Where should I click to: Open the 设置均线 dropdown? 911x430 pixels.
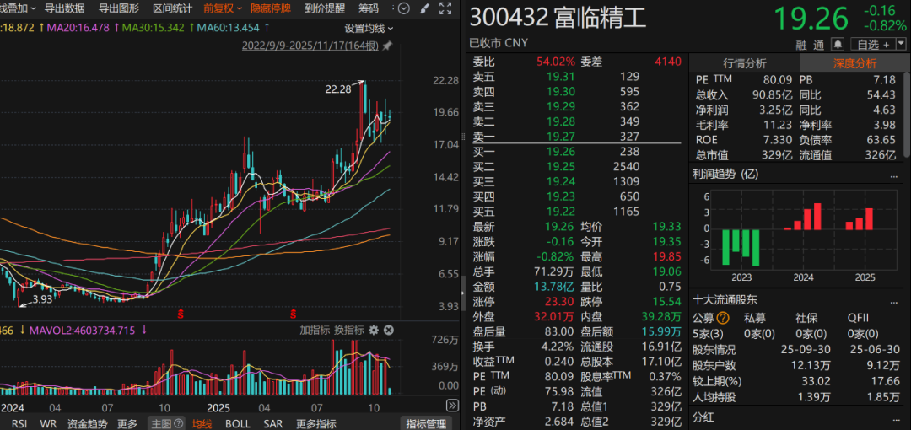click(369, 28)
